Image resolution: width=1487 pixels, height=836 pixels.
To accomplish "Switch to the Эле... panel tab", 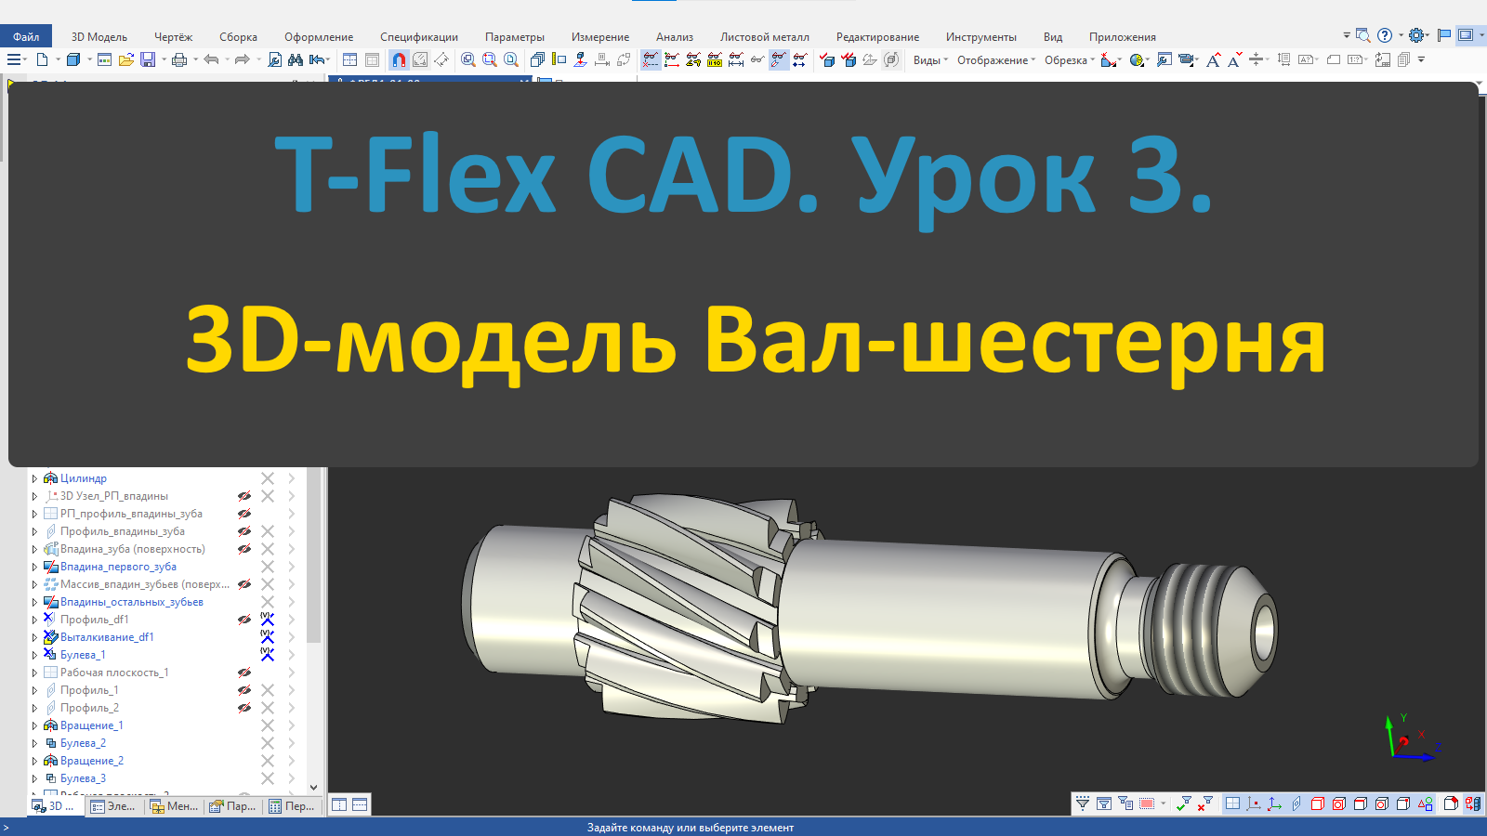I will [113, 806].
